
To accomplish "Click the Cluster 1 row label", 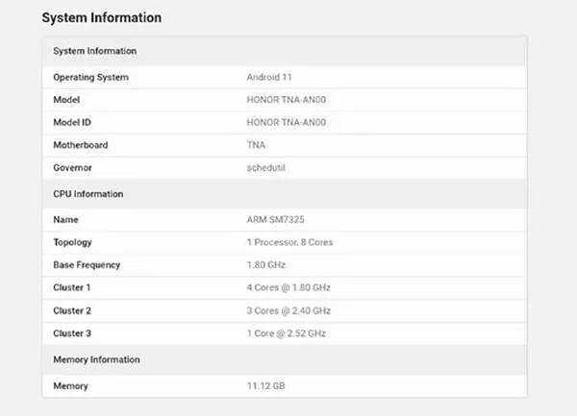I will pos(73,287).
